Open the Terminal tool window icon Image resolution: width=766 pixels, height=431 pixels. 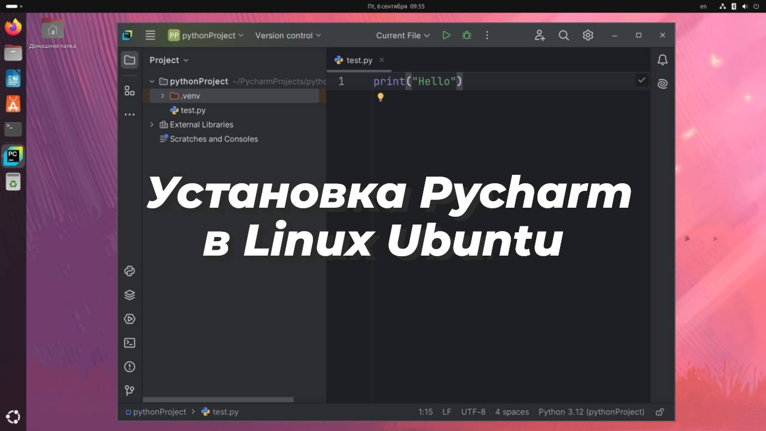point(129,343)
